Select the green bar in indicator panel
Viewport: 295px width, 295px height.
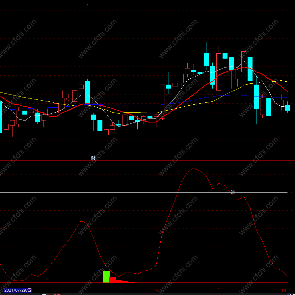[x=106, y=277]
